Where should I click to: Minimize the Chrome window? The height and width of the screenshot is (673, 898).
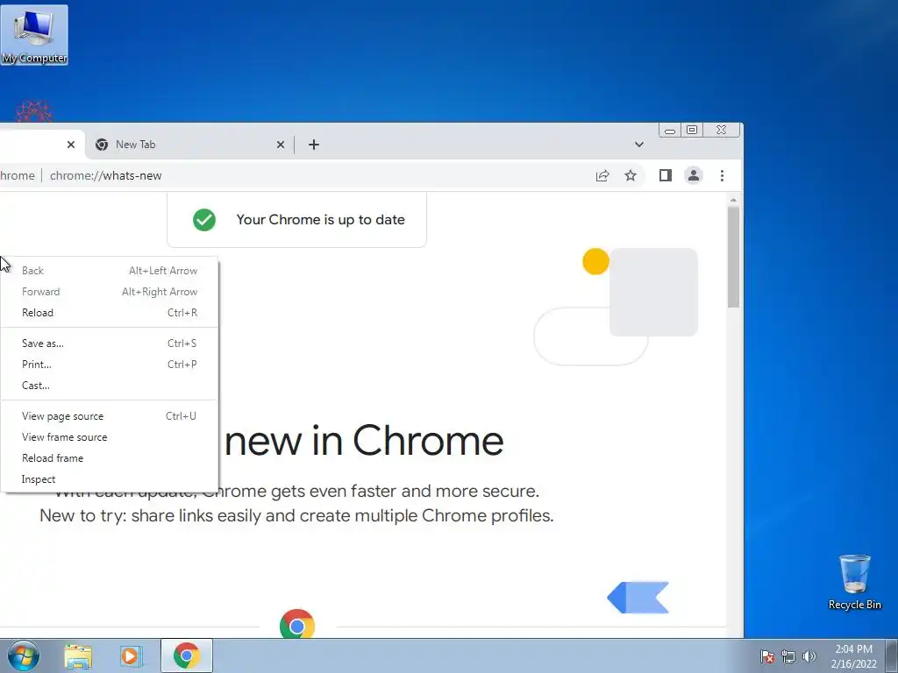point(669,131)
